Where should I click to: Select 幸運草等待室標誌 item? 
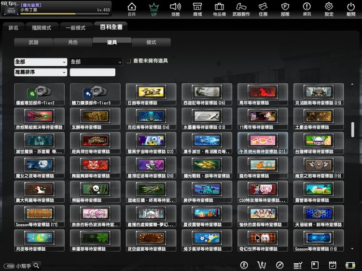pos(95,241)
